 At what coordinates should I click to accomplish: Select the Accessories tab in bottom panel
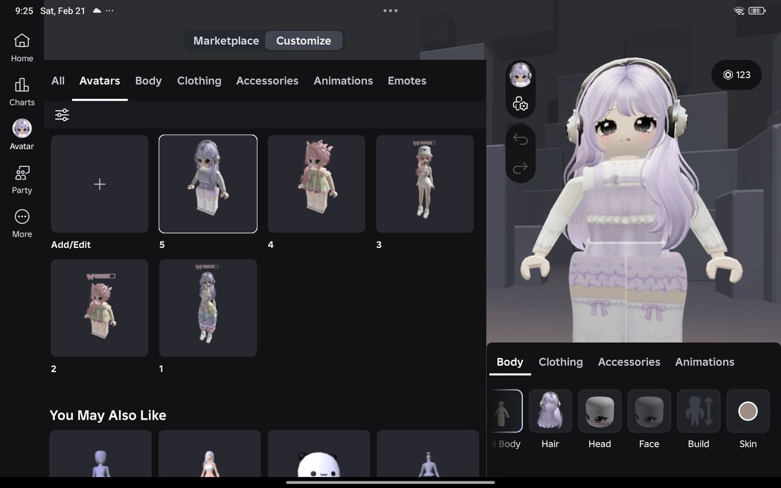coord(629,362)
